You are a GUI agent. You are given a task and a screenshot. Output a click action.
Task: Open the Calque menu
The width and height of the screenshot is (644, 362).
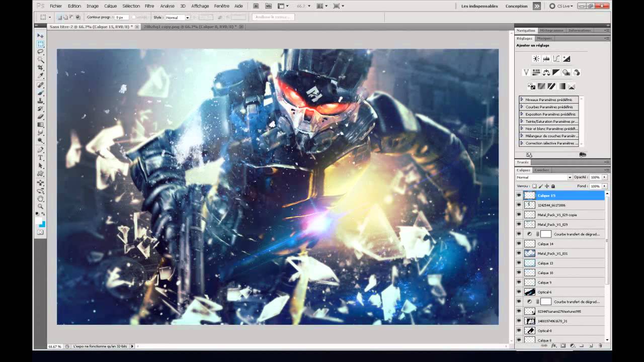pyautogui.click(x=110, y=6)
